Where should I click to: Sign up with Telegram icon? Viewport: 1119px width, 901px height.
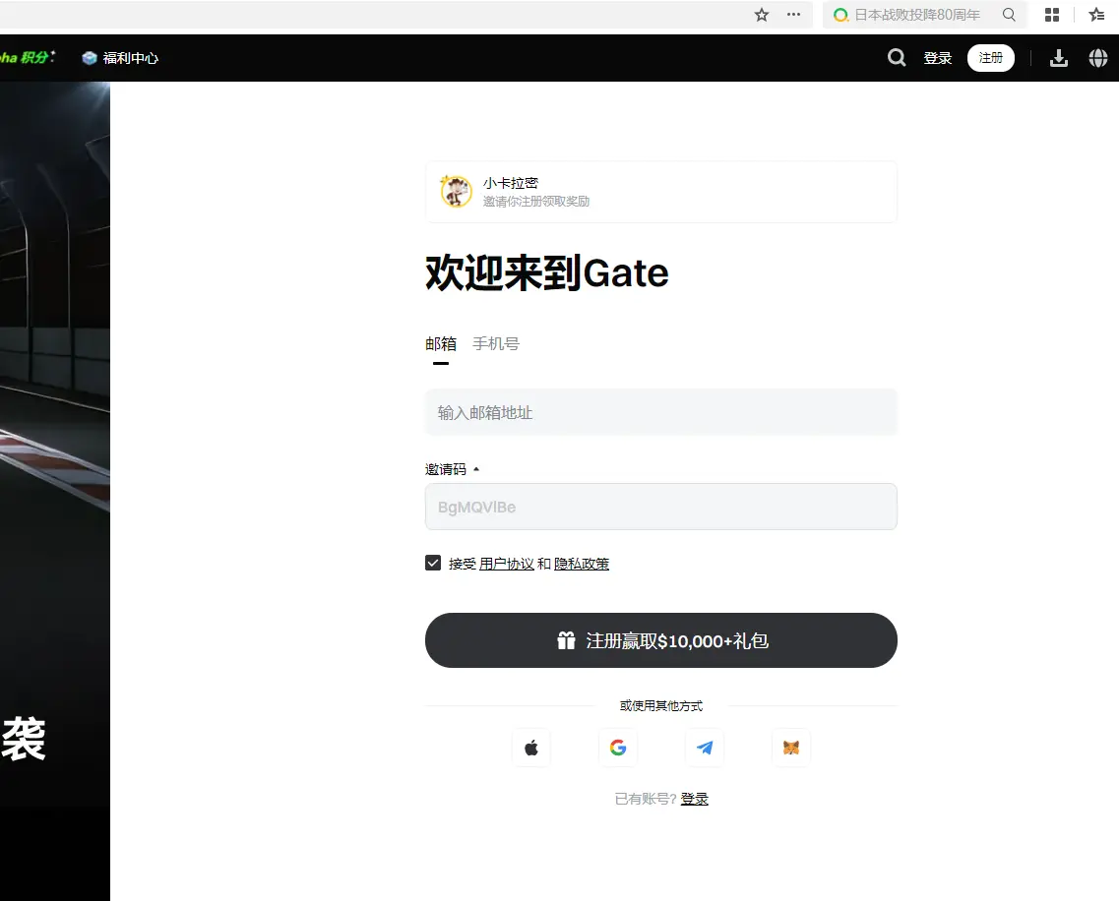click(x=705, y=748)
